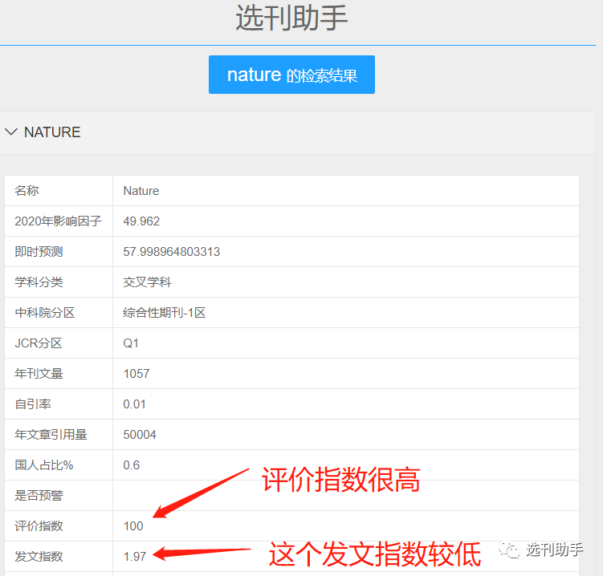This screenshot has height=576, width=603.
Task: Select the 评价指数 row label
Action: 39,525
